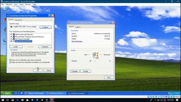Click Show Desktop icon in XP quick launch

pos(22,93)
